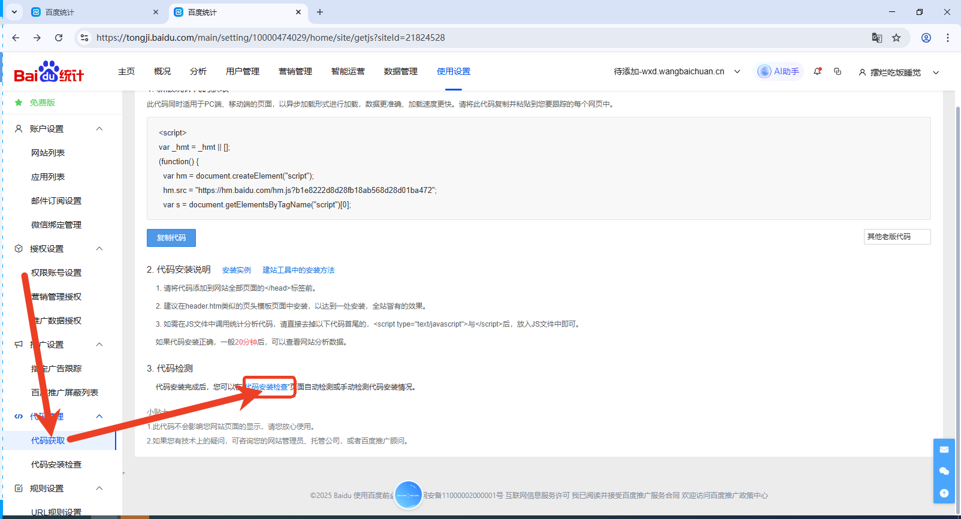961x519 pixels.
Task: Select 代码安装检查 in the sidebar
Action: click(x=56, y=464)
